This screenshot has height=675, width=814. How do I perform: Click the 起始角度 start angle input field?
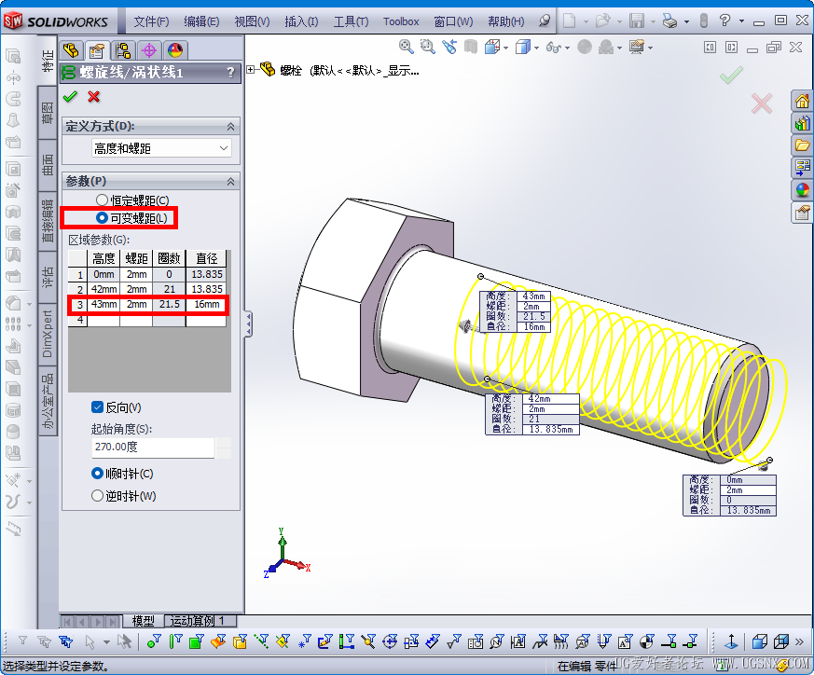[x=153, y=448]
